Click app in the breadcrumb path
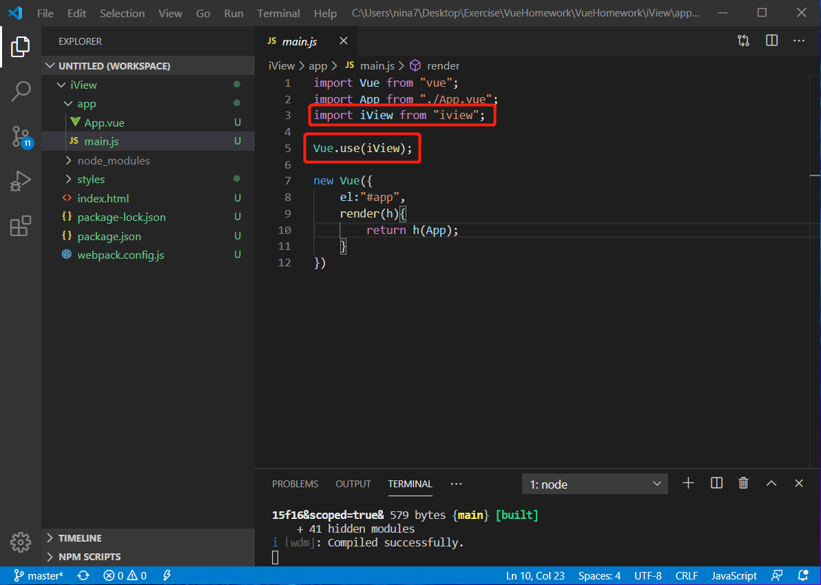Image resolution: width=821 pixels, height=585 pixels. click(x=318, y=66)
